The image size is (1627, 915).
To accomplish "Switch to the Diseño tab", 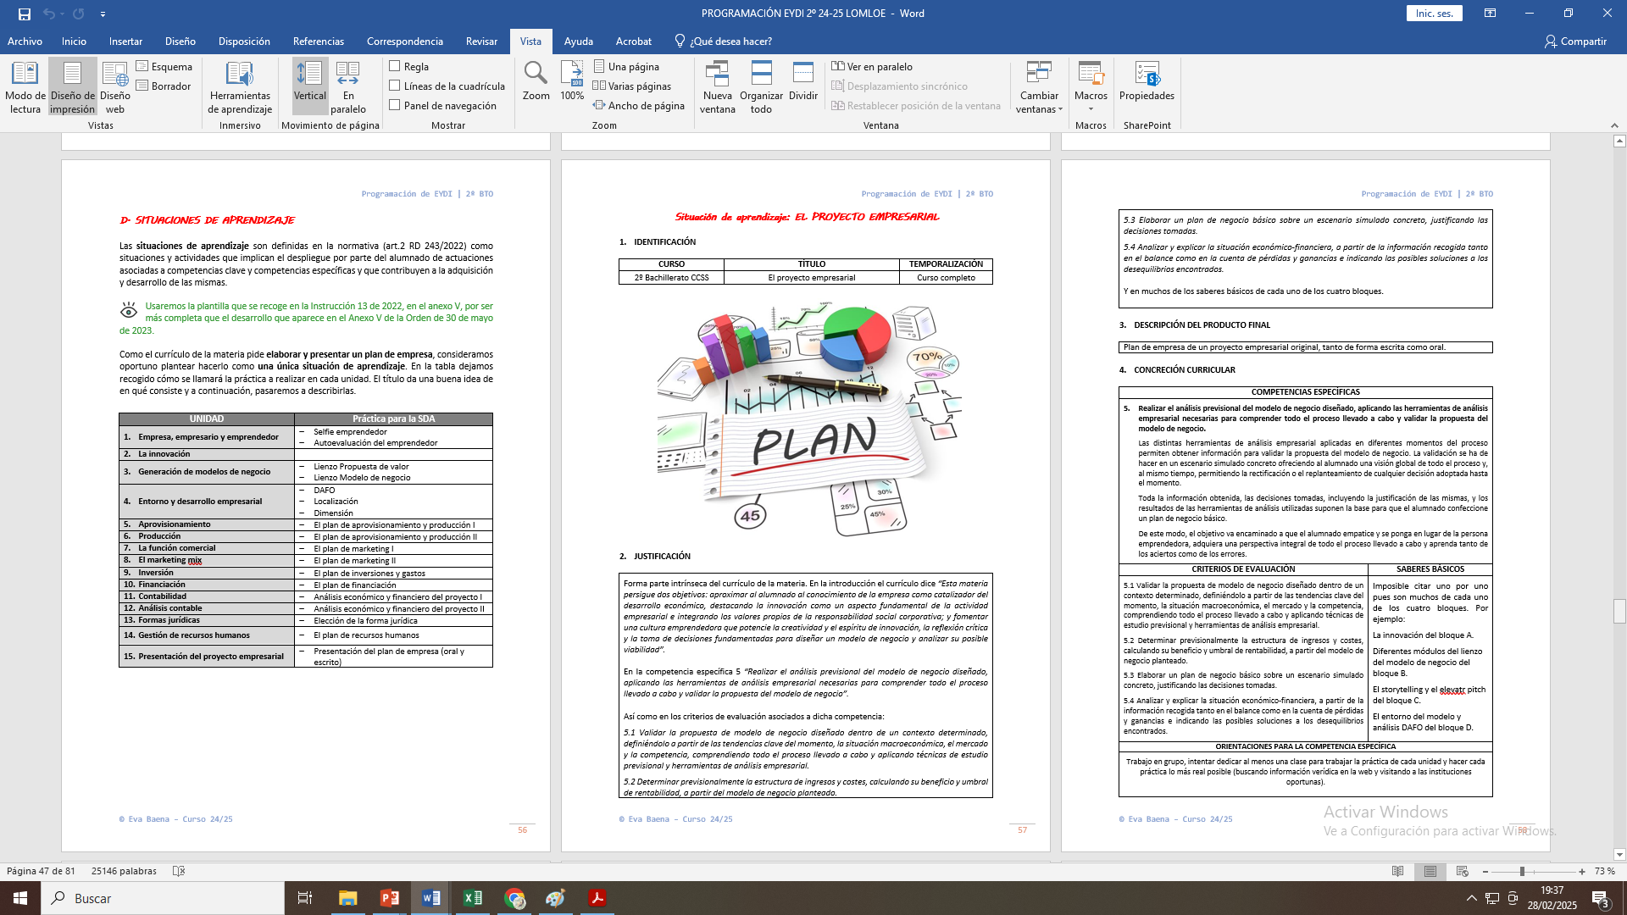I will tap(180, 41).
